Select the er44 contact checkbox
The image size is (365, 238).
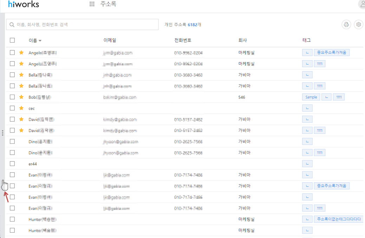click(x=12, y=164)
